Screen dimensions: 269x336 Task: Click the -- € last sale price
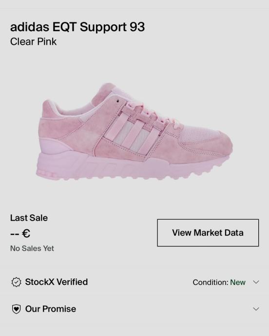[20, 233]
